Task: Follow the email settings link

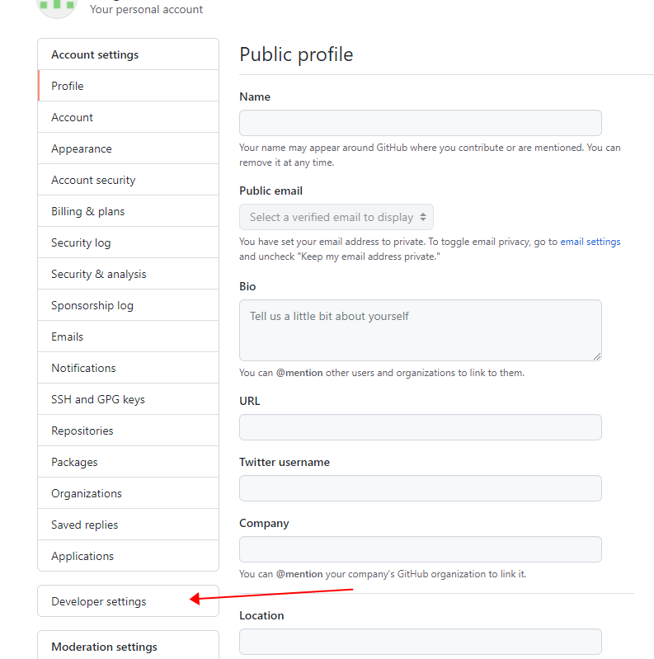Action: tap(590, 242)
